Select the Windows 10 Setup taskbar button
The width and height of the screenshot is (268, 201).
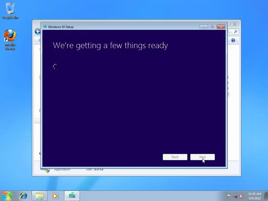click(72, 196)
